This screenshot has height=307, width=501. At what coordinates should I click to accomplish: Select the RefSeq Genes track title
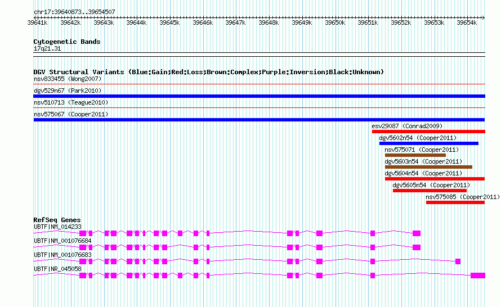coord(57,220)
